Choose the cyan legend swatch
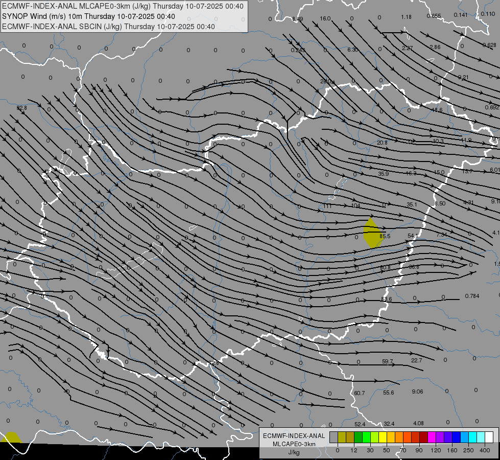500x460 pixels. point(472,437)
